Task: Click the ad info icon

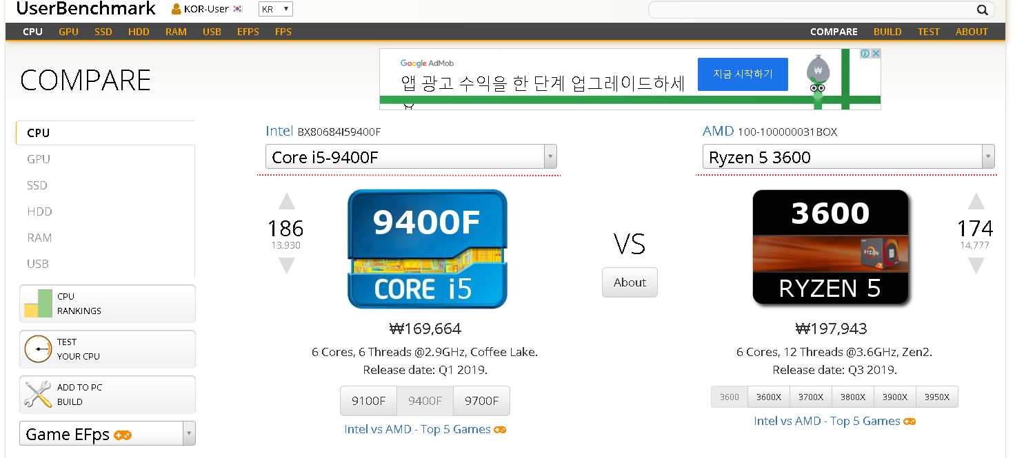Action: coord(865,54)
